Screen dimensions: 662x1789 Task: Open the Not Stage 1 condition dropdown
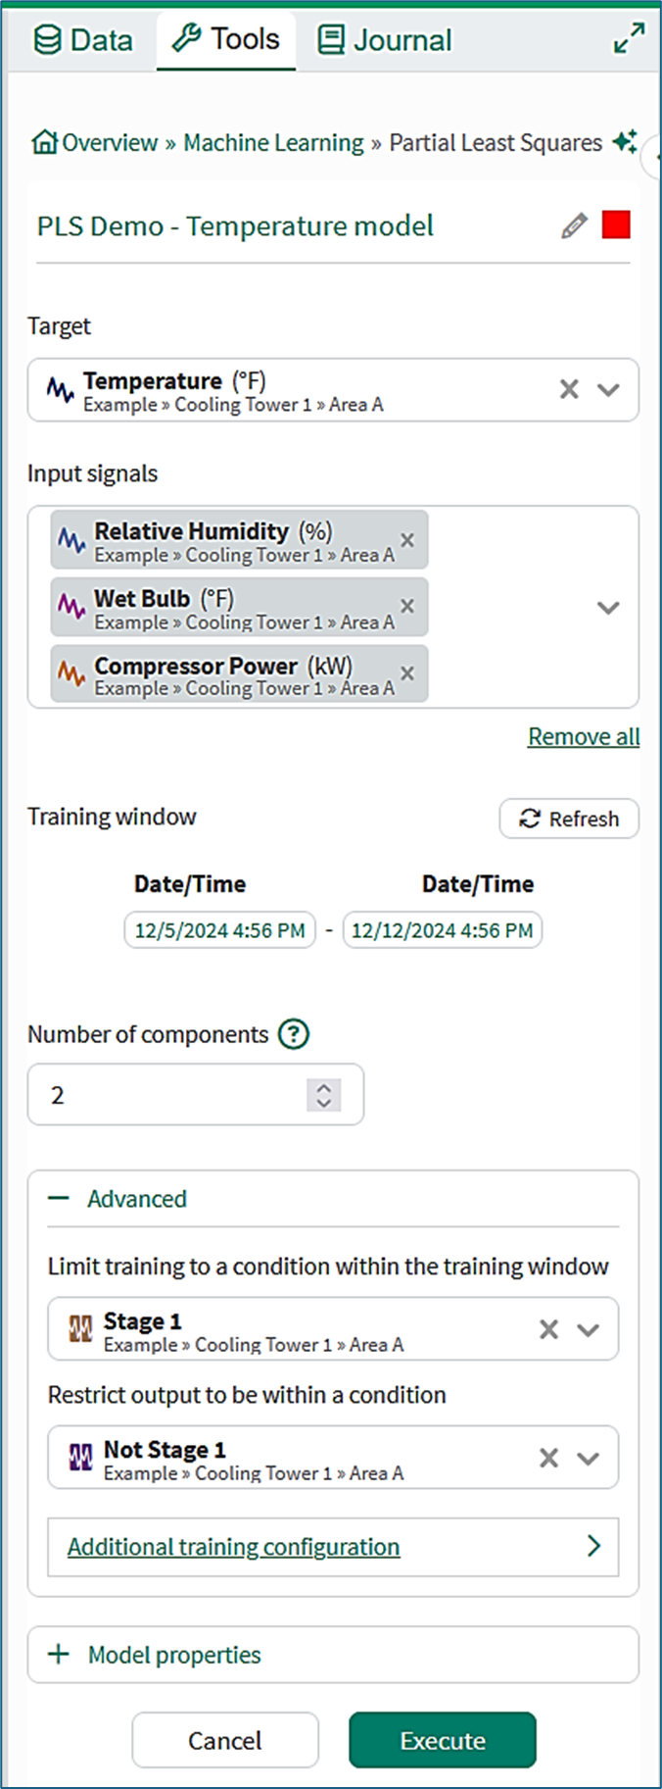coord(588,1458)
